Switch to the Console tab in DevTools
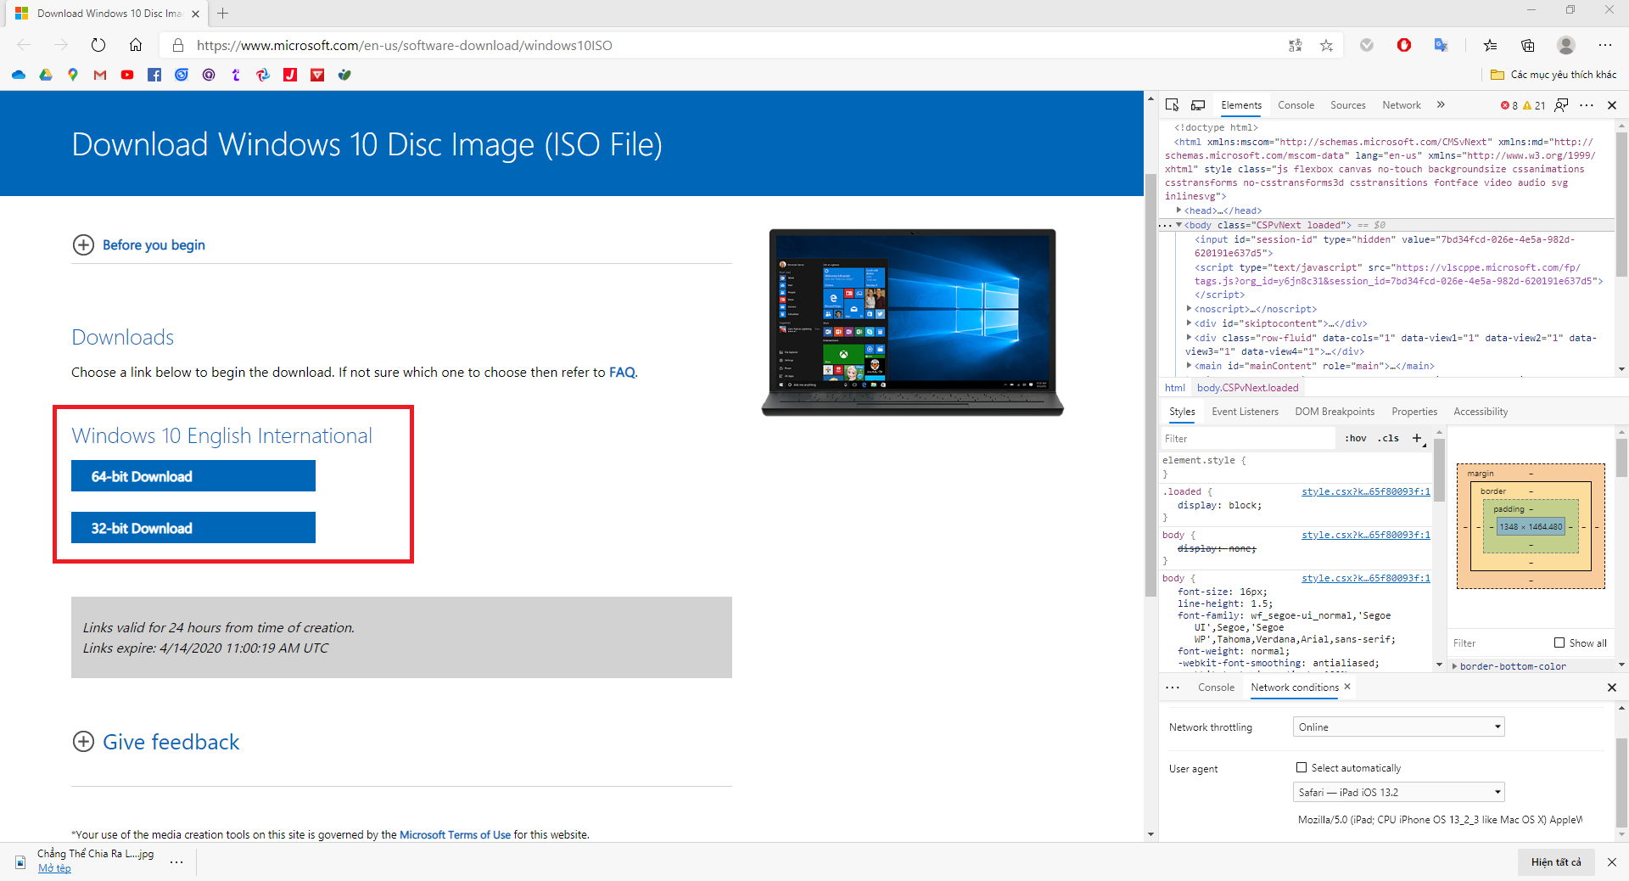Screen dimensions: 1629x881 [1296, 105]
